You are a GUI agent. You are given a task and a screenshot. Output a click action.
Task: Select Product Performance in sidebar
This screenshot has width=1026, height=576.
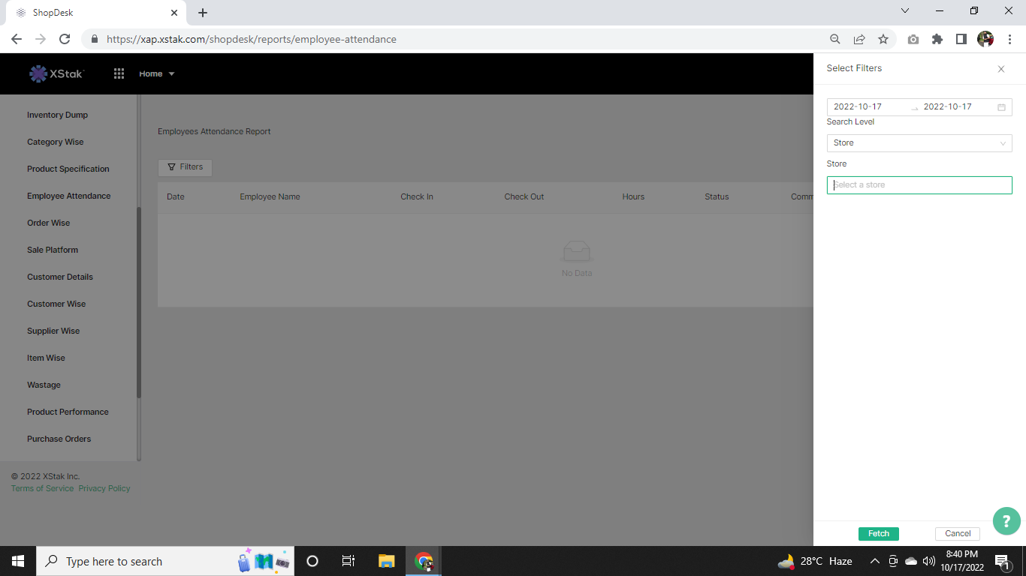pyautogui.click(x=68, y=412)
